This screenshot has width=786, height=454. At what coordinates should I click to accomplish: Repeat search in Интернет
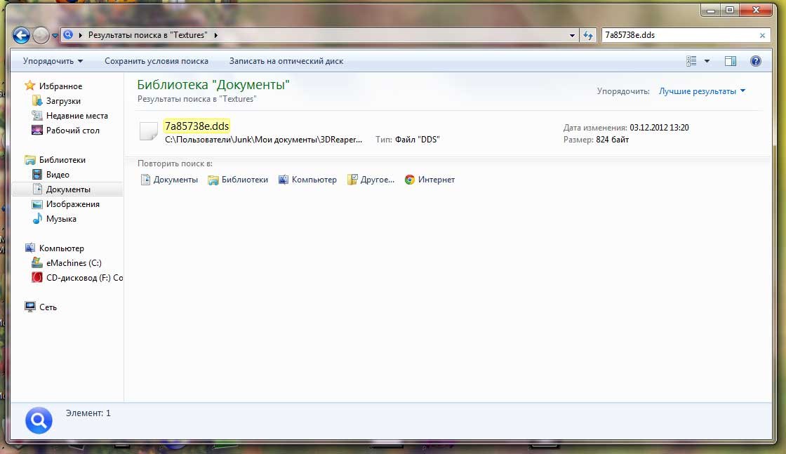point(430,180)
